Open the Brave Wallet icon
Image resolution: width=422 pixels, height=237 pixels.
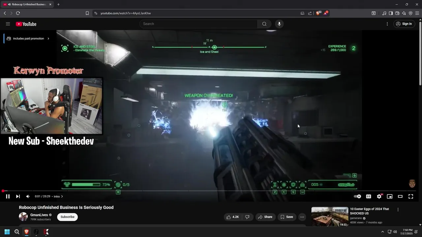click(x=397, y=13)
